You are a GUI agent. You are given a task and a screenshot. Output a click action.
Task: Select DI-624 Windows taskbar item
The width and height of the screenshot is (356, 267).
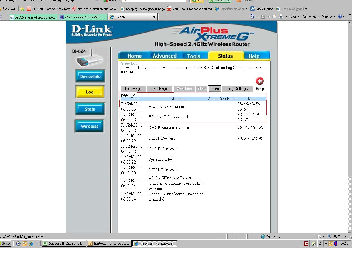[x=155, y=244]
